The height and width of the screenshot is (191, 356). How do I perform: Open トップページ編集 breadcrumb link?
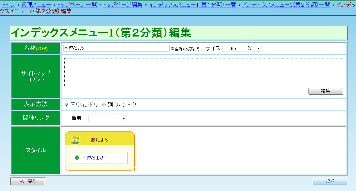[123, 5]
